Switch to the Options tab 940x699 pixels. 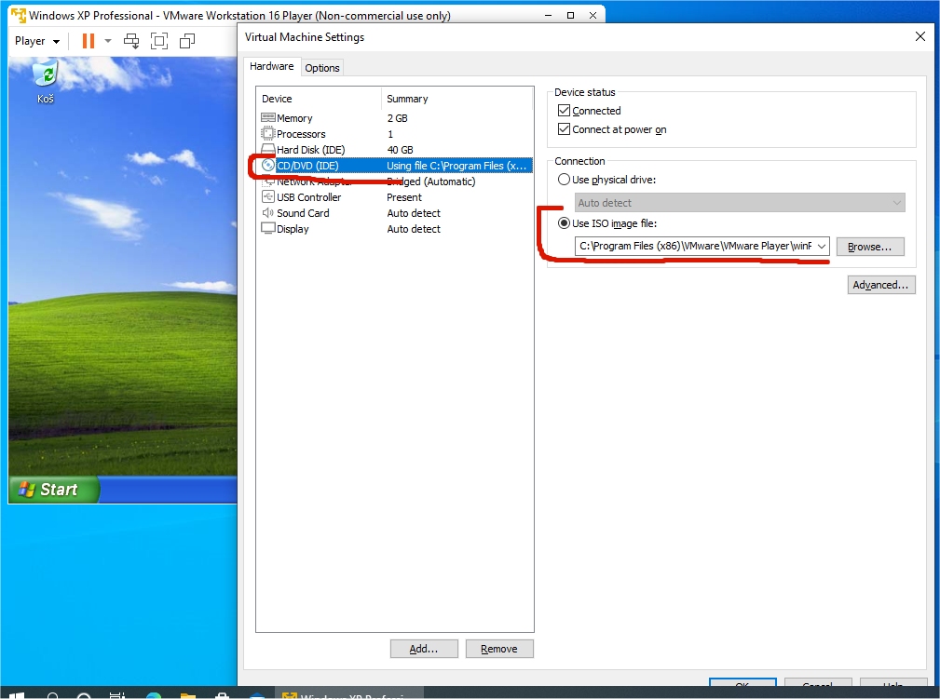pyautogui.click(x=322, y=68)
